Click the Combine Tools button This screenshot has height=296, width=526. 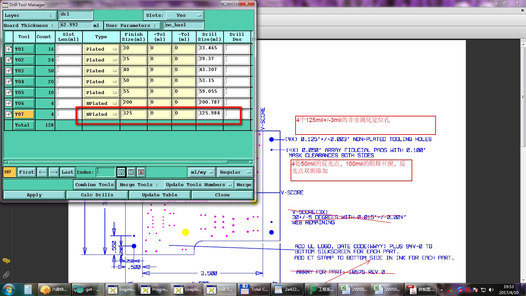(94, 185)
